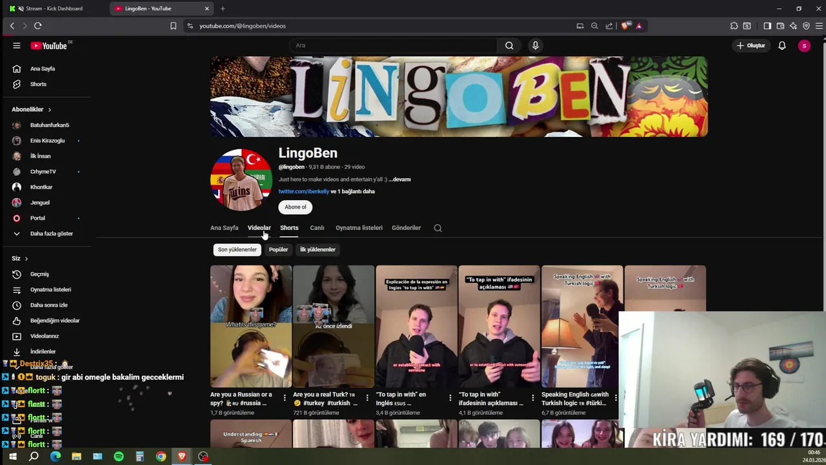Click the bookmark icon in address bar
The image size is (826, 465).
coord(173,26)
